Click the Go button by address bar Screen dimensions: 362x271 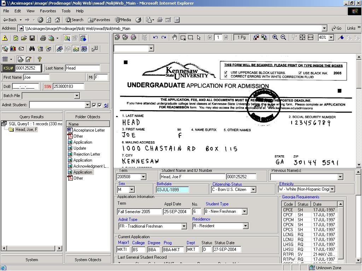click(x=337, y=28)
